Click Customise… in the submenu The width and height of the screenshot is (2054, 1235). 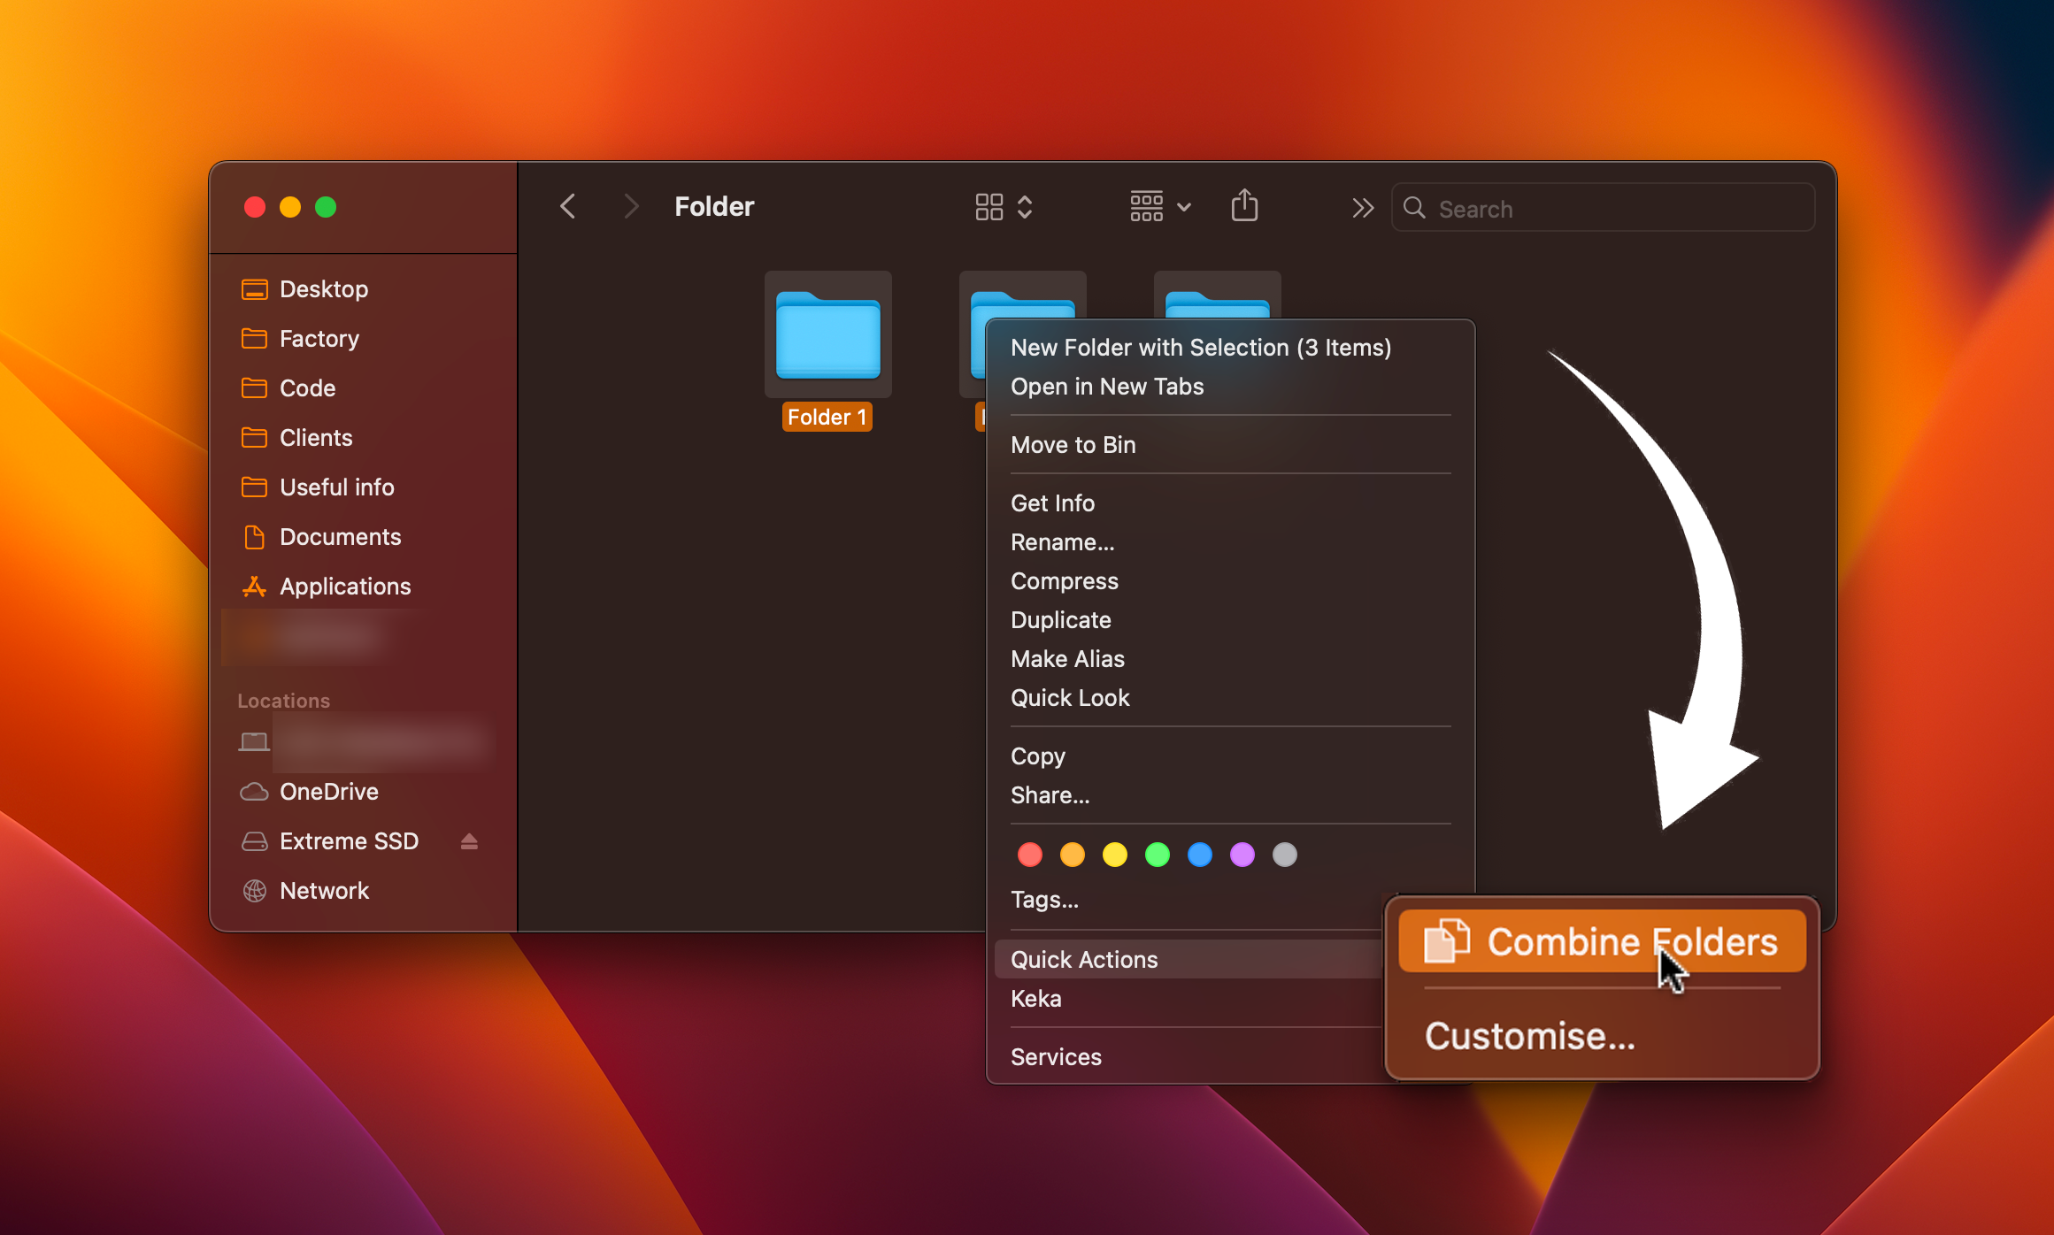click(x=1530, y=1036)
